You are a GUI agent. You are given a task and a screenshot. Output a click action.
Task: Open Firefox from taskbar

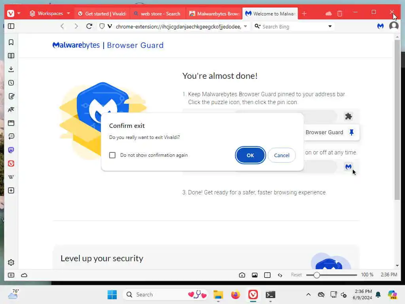coord(236,294)
